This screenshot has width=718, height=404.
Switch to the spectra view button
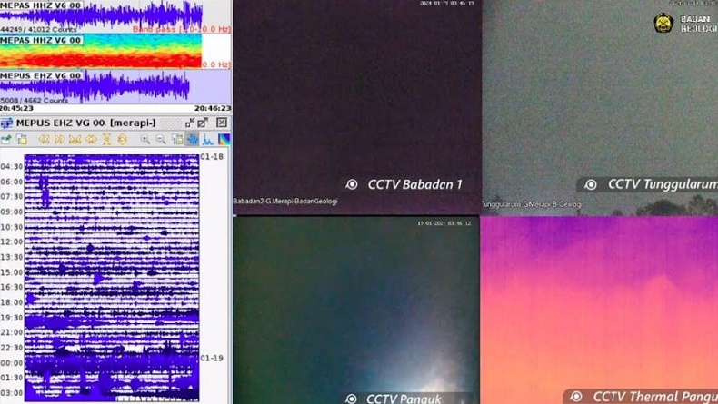tap(208, 139)
